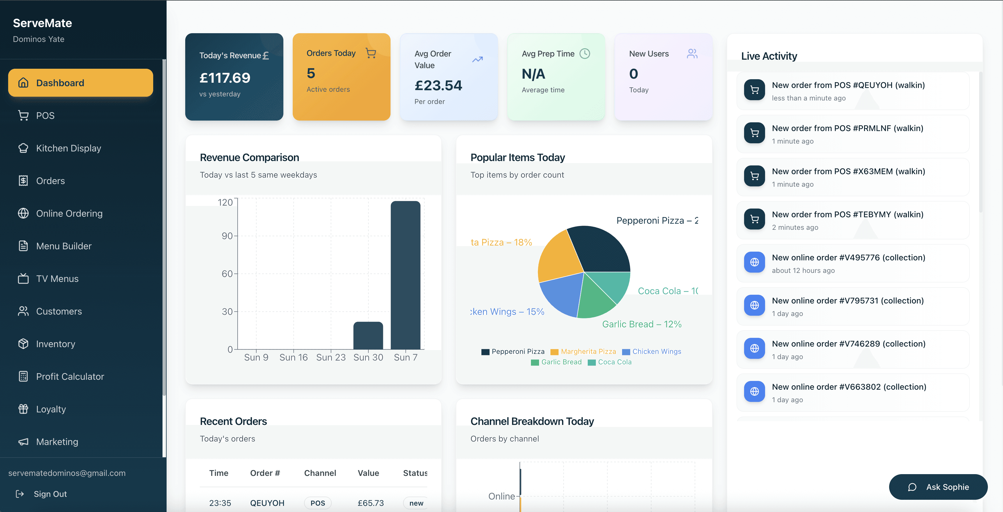
Task: Click the Sun 7 revenue bar
Action: (x=405, y=275)
